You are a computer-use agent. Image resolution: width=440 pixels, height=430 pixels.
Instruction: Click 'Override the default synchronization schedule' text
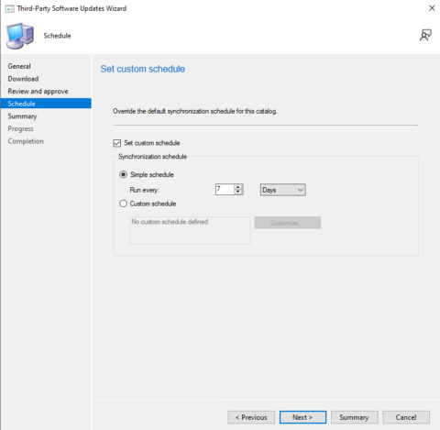[195, 111]
